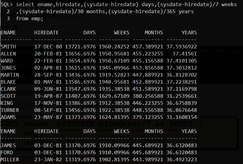Select hire date 20-FEB-81

(48, 54)
